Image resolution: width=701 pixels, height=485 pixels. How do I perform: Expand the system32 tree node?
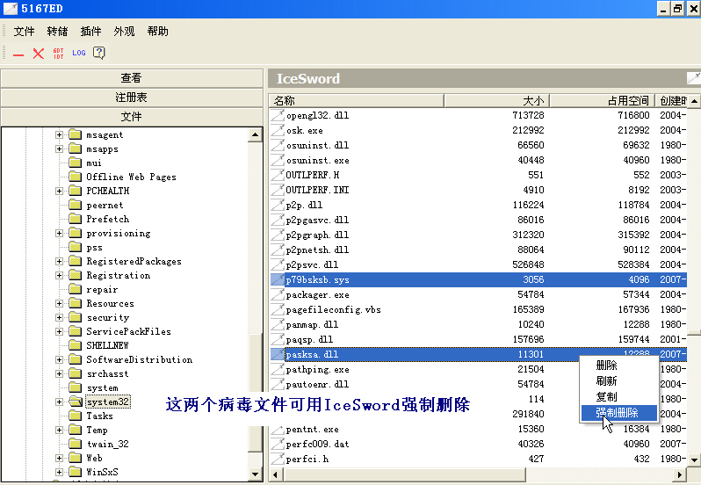(59, 402)
